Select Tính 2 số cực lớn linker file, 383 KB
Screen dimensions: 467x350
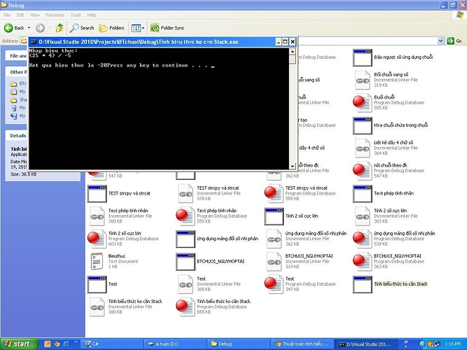(x=363, y=216)
